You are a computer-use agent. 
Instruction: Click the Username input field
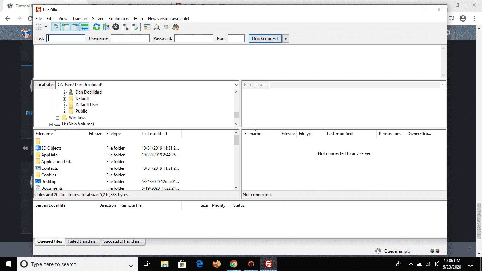(x=130, y=38)
